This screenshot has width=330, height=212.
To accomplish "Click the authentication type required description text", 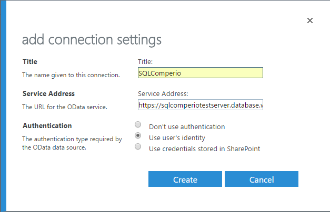I will pyautogui.click(x=72, y=143).
